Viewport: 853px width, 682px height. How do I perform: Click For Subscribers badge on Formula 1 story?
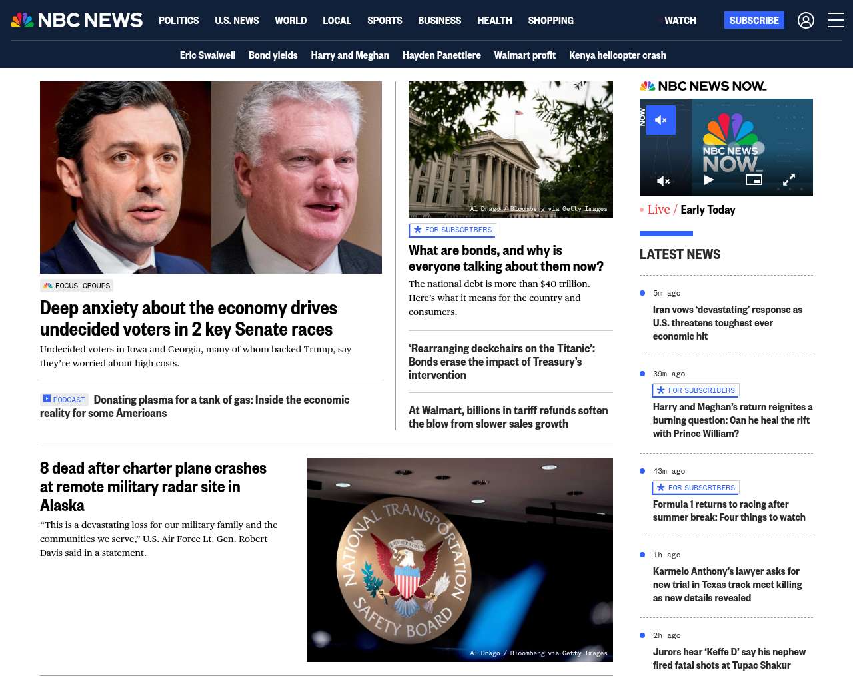(696, 488)
